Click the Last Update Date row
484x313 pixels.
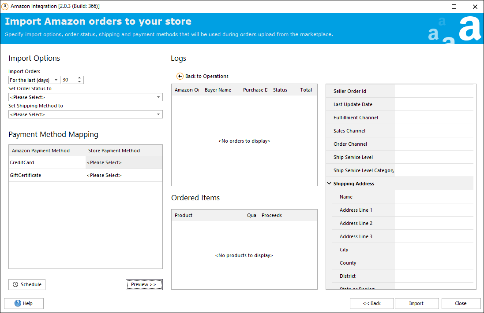[400, 104]
